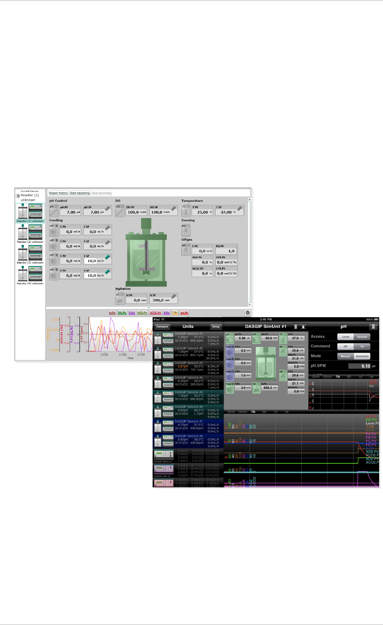Select 2min range on main iPad chart
The width and height of the screenshot is (383, 625).
[231, 412]
